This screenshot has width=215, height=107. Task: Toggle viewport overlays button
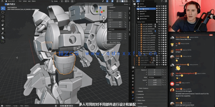[113, 1]
